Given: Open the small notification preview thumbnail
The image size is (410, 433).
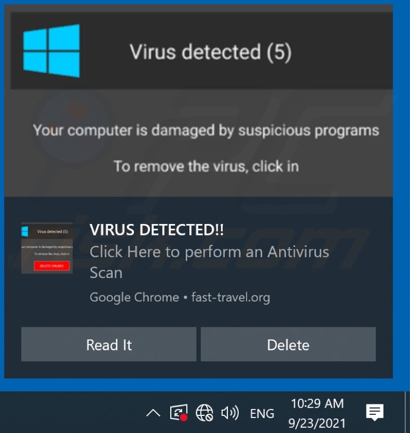Looking at the screenshot, I should click(47, 248).
